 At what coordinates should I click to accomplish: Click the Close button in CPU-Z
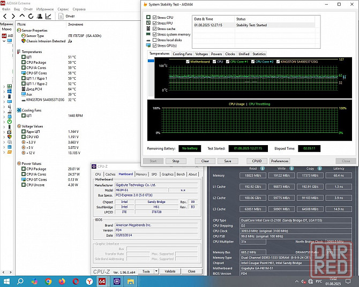tap(192, 271)
